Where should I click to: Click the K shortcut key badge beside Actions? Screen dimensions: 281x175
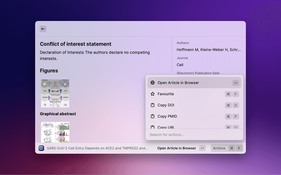pos(239,148)
